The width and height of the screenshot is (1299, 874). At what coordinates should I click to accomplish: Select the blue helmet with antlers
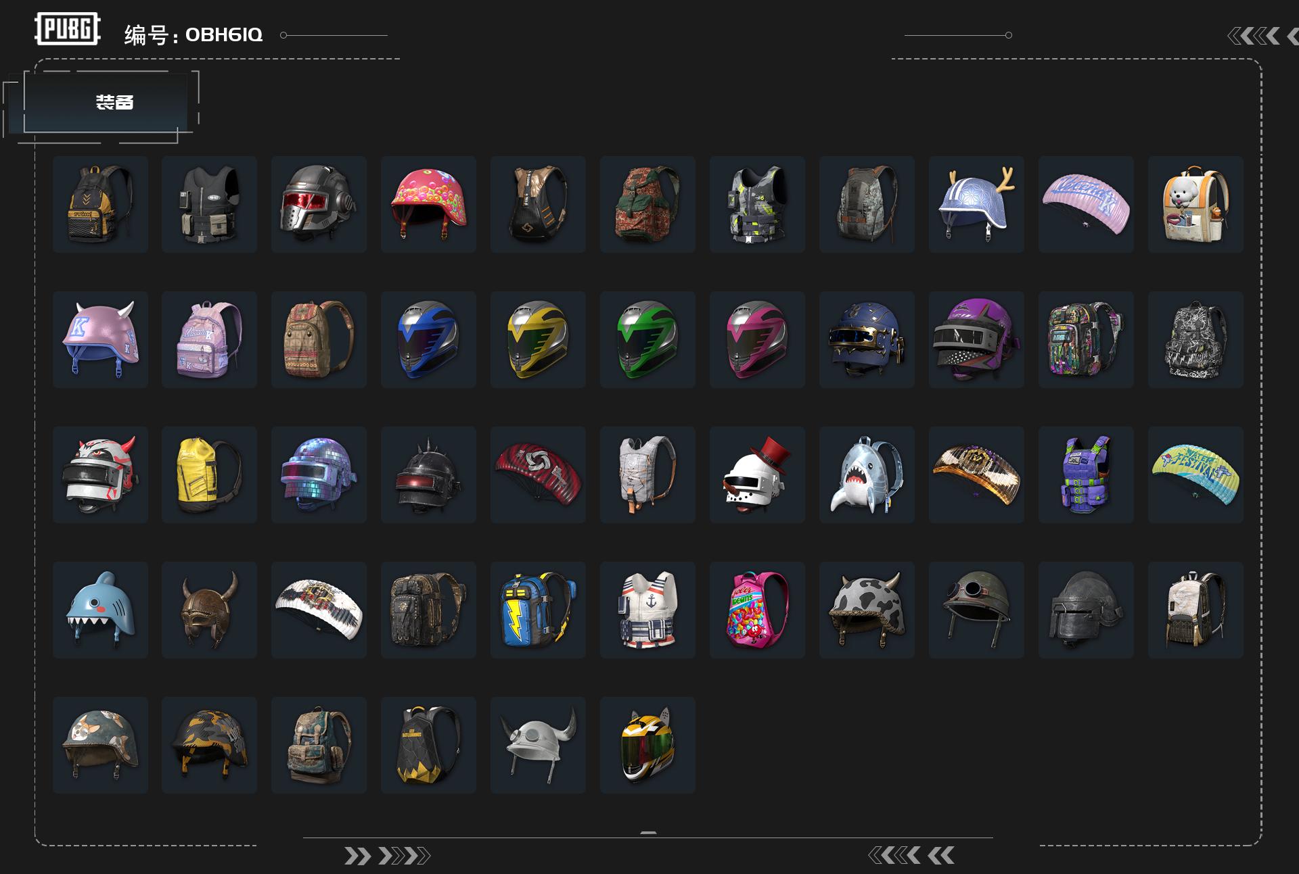click(976, 204)
